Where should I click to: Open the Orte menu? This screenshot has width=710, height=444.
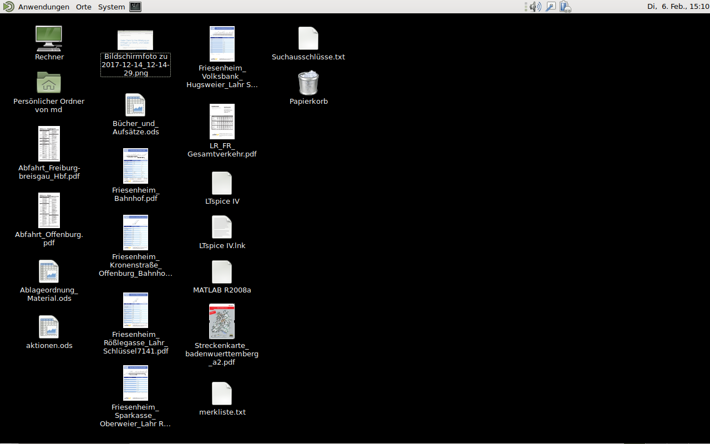pos(84,7)
